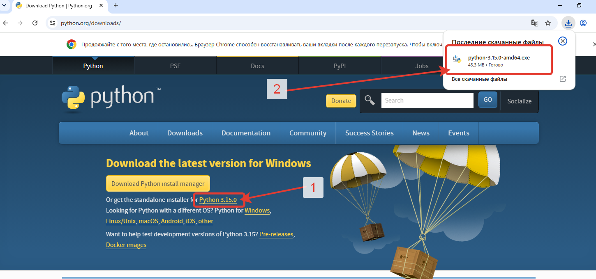Switch to the PyPI tab

click(340, 66)
